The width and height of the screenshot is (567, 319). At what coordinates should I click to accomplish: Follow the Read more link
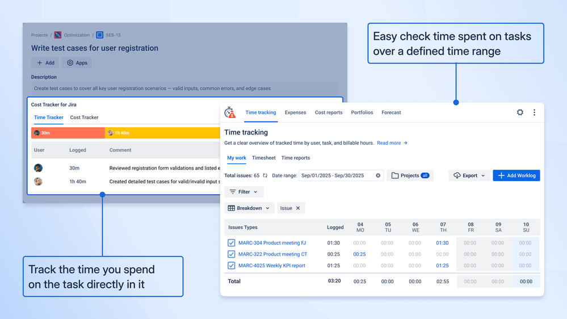pos(392,143)
